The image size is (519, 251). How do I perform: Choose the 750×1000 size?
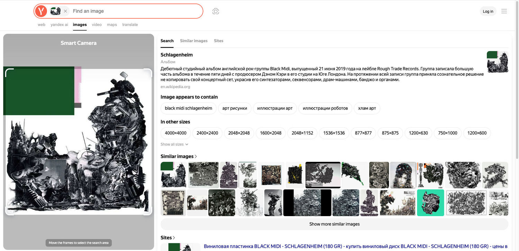click(x=448, y=133)
